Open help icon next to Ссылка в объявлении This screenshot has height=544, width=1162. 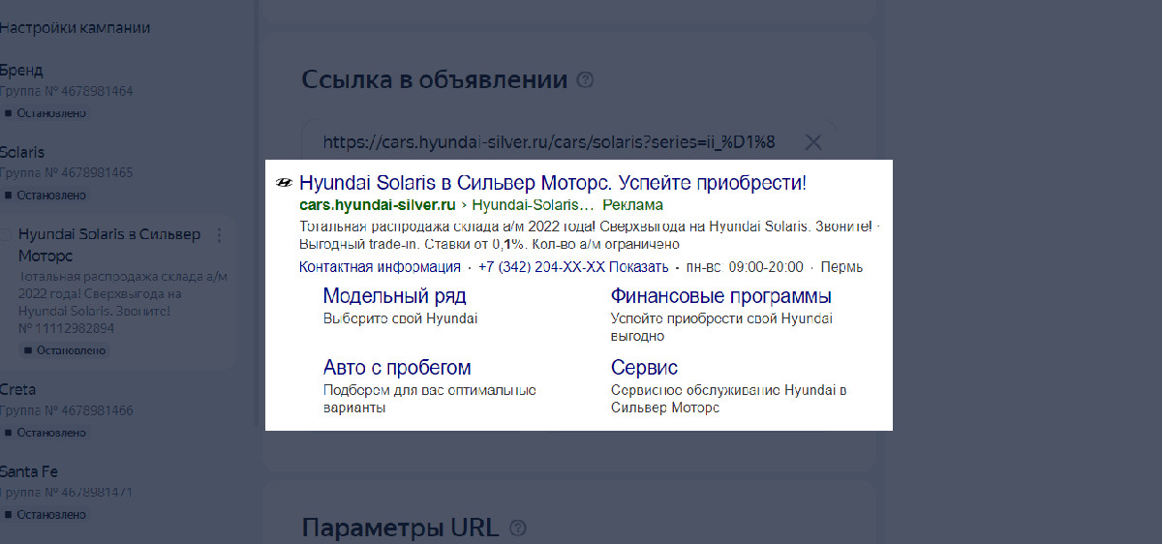(585, 80)
